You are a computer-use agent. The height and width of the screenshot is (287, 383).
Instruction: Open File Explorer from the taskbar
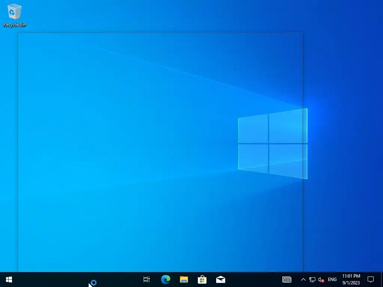pos(184,280)
